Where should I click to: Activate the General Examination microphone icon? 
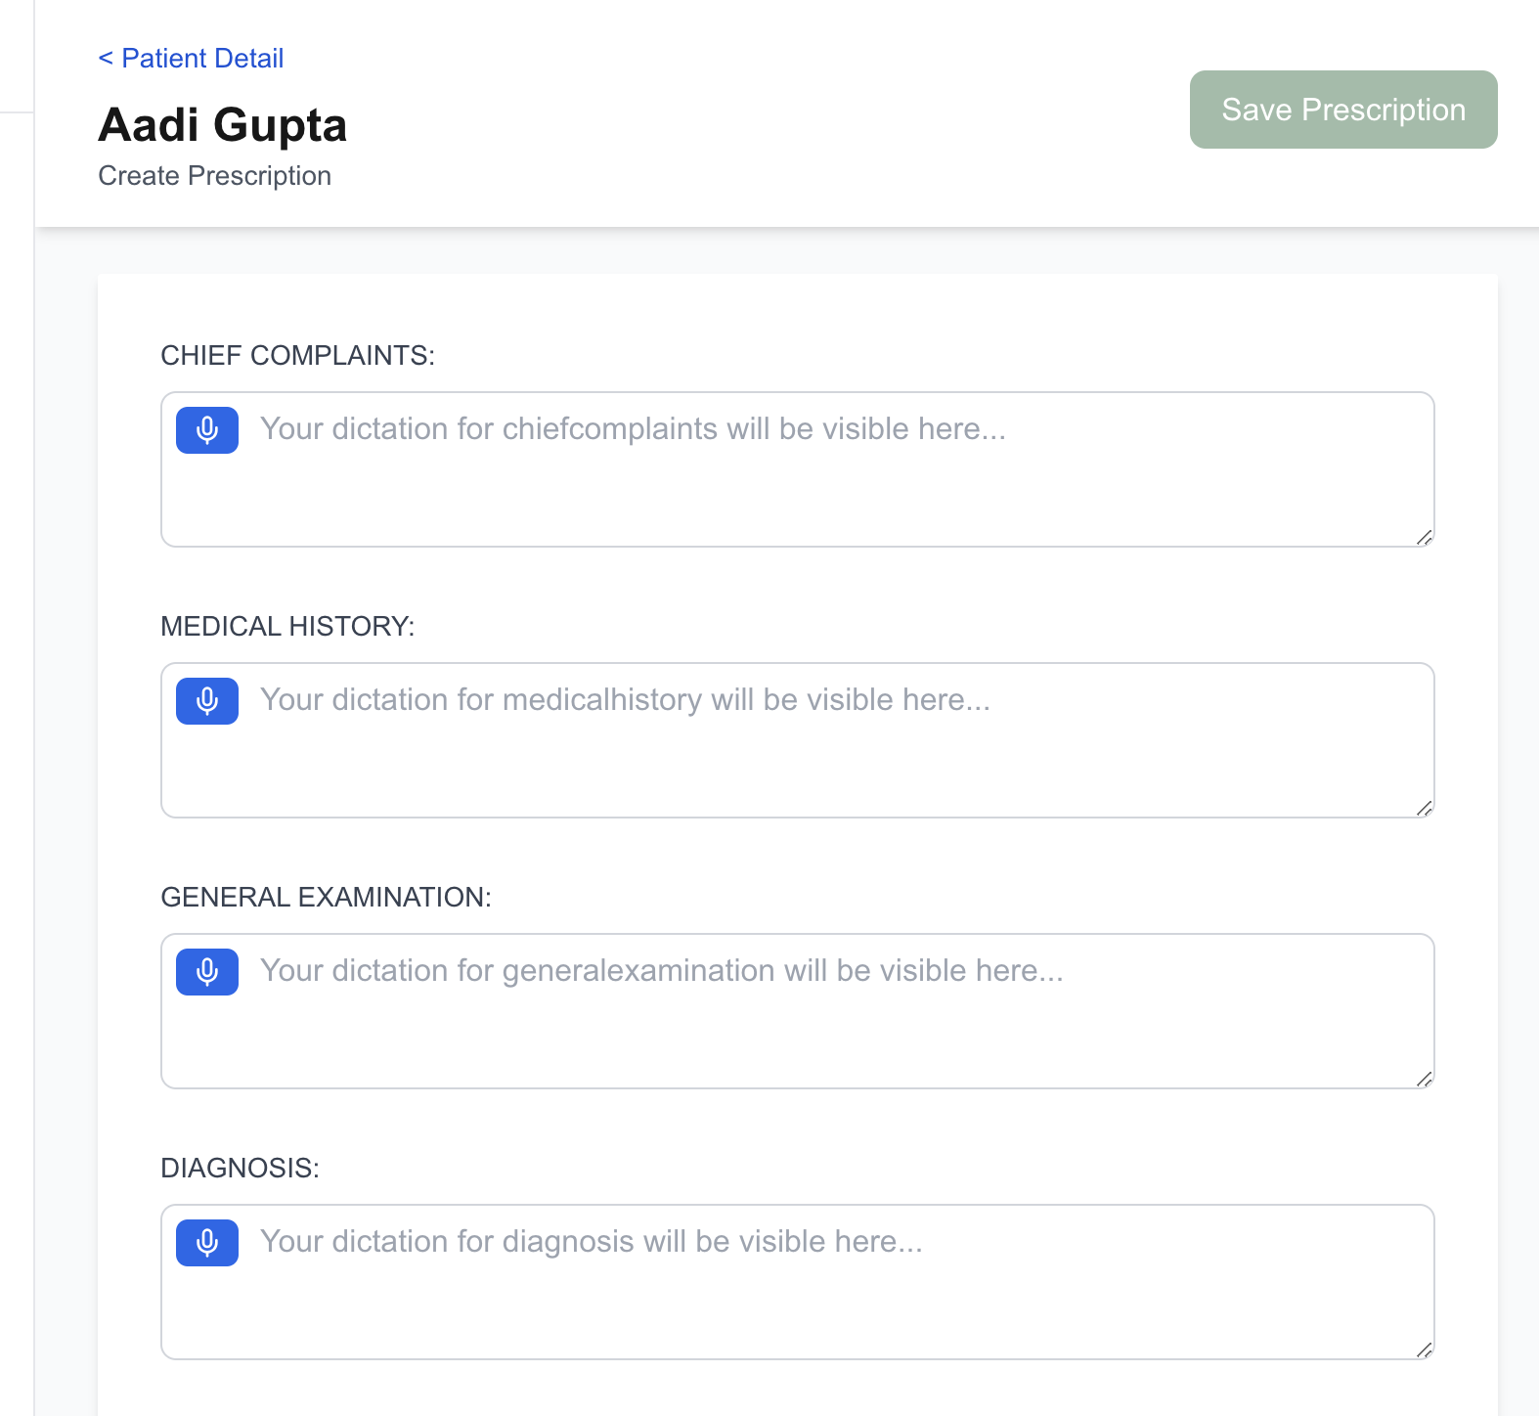point(206,972)
